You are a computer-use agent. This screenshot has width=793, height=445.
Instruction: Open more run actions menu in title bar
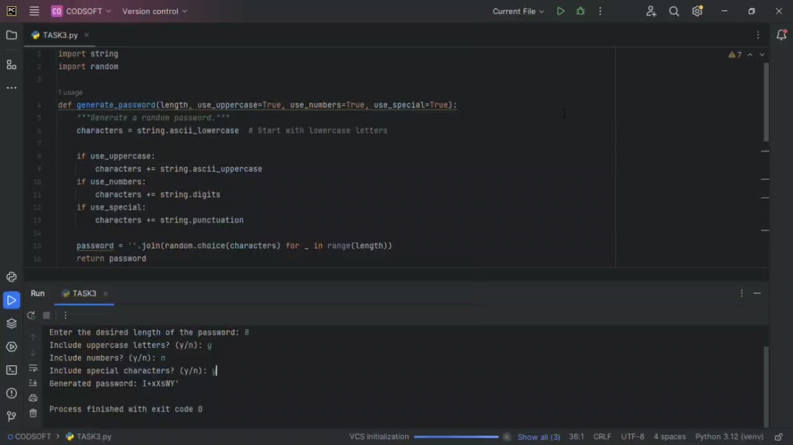pos(600,11)
